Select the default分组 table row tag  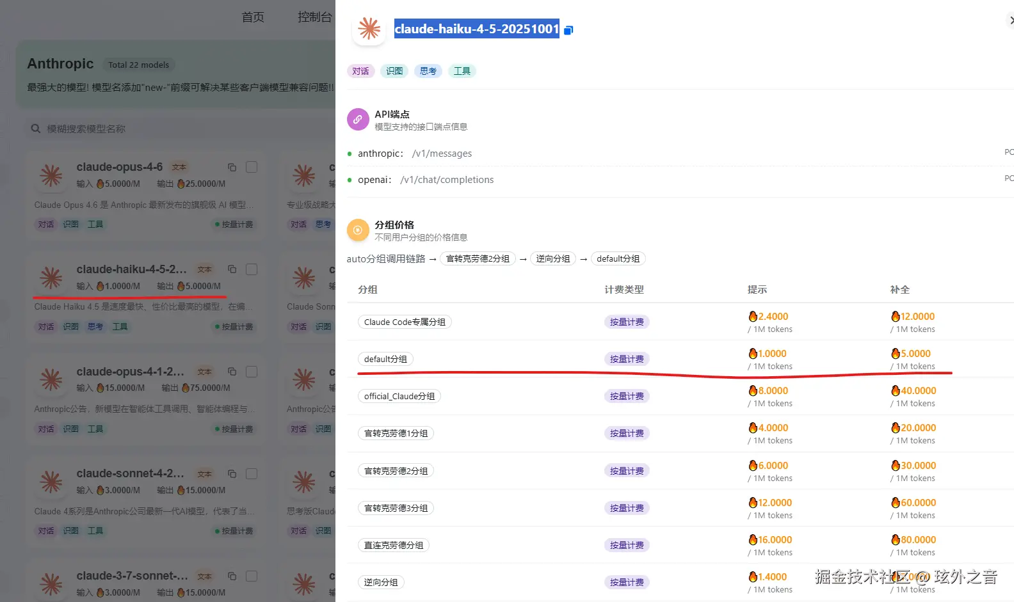(385, 359)
